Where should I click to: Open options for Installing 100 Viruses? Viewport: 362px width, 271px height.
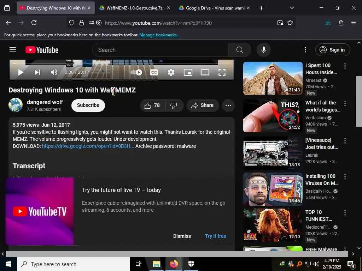tap(345, 177)
